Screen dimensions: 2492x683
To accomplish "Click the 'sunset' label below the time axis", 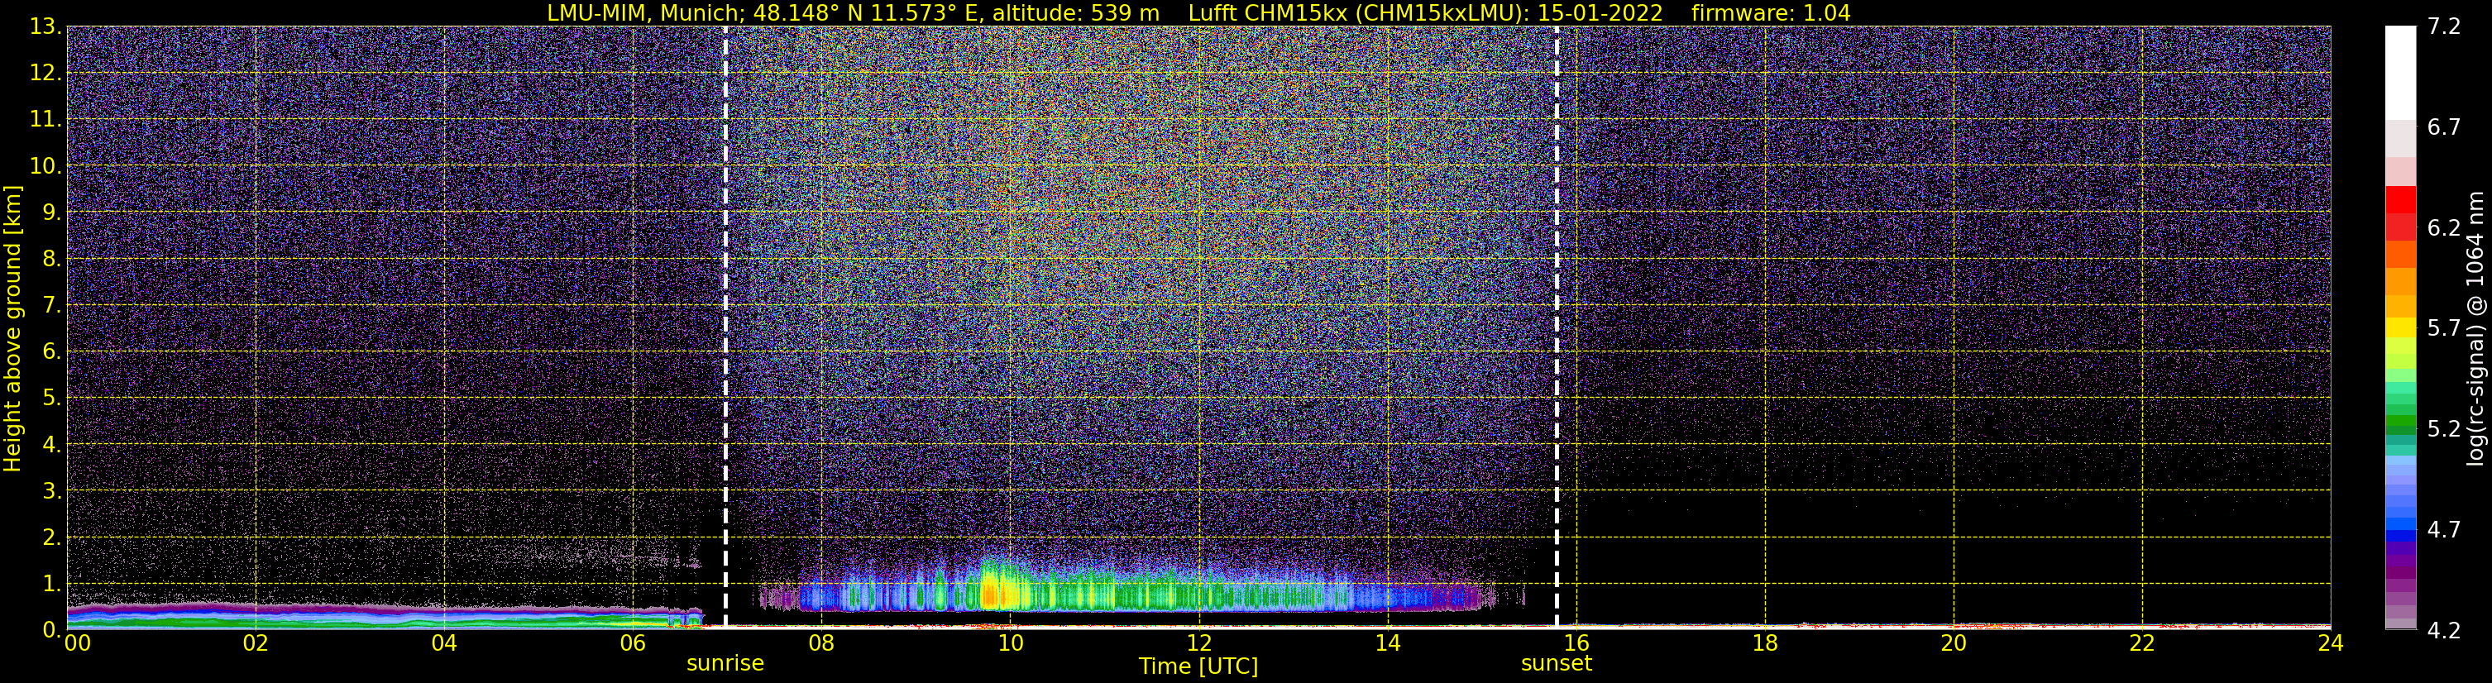I will [1557, 664].
